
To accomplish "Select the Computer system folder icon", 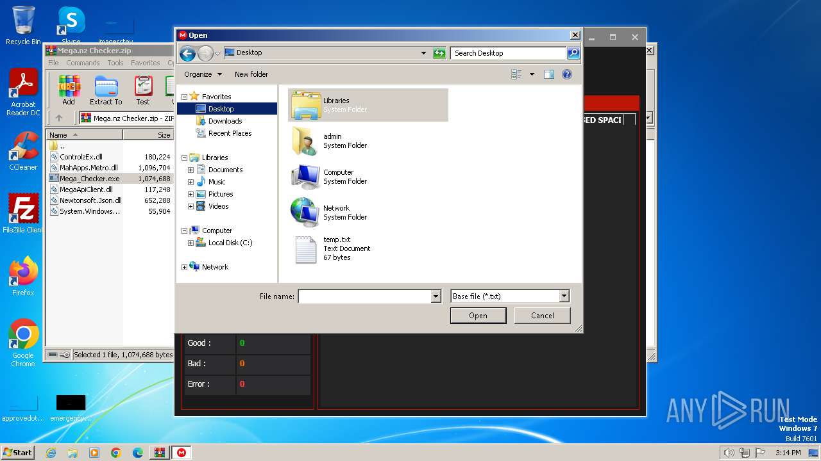I will 306,177.
